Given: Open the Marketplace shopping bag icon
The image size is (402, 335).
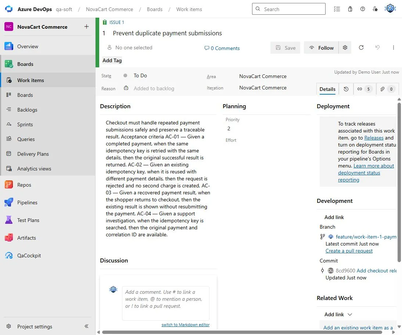Looking at the screenshot, I should (x=350, y=9).
